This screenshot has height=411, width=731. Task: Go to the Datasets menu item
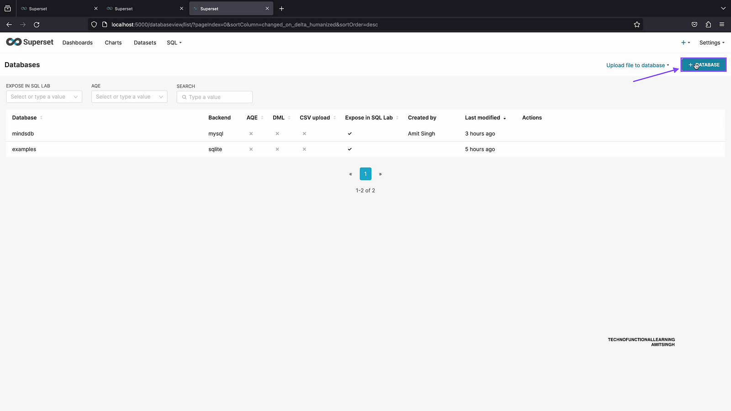(145, 42)
